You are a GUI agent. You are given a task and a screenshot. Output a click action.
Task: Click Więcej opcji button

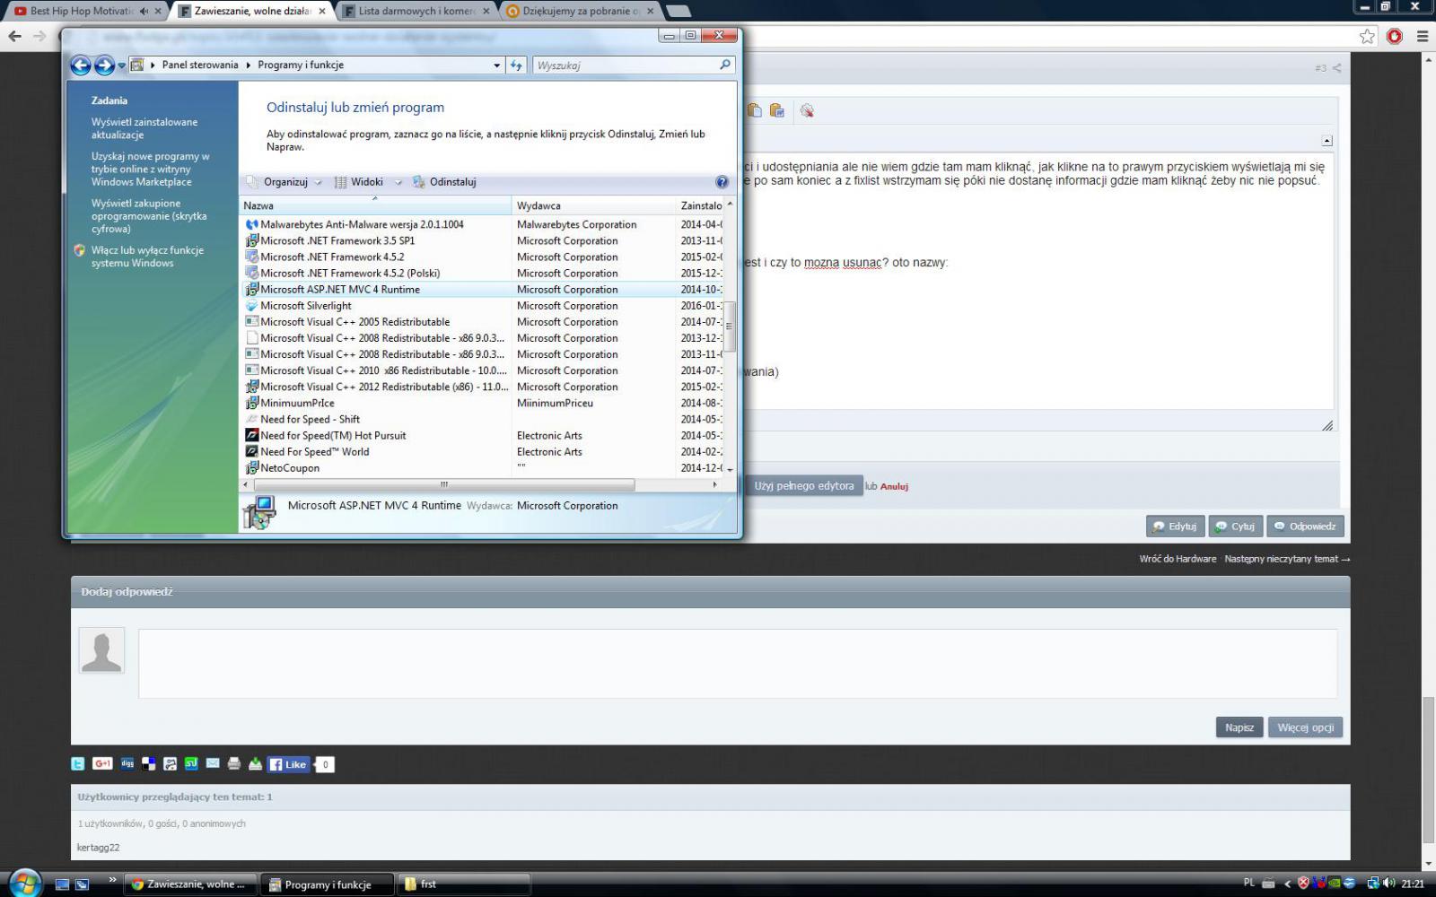pyautogui.click(x=1306, y=727)
